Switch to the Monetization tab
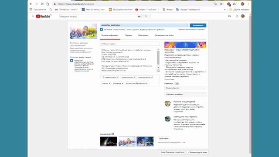 [x=143, y=35]
